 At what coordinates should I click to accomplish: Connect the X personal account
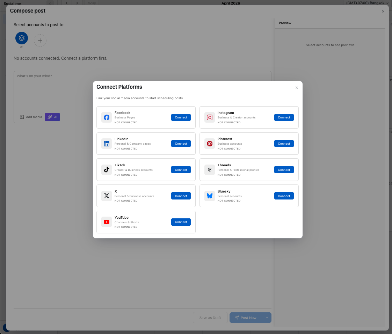[181, 196]
